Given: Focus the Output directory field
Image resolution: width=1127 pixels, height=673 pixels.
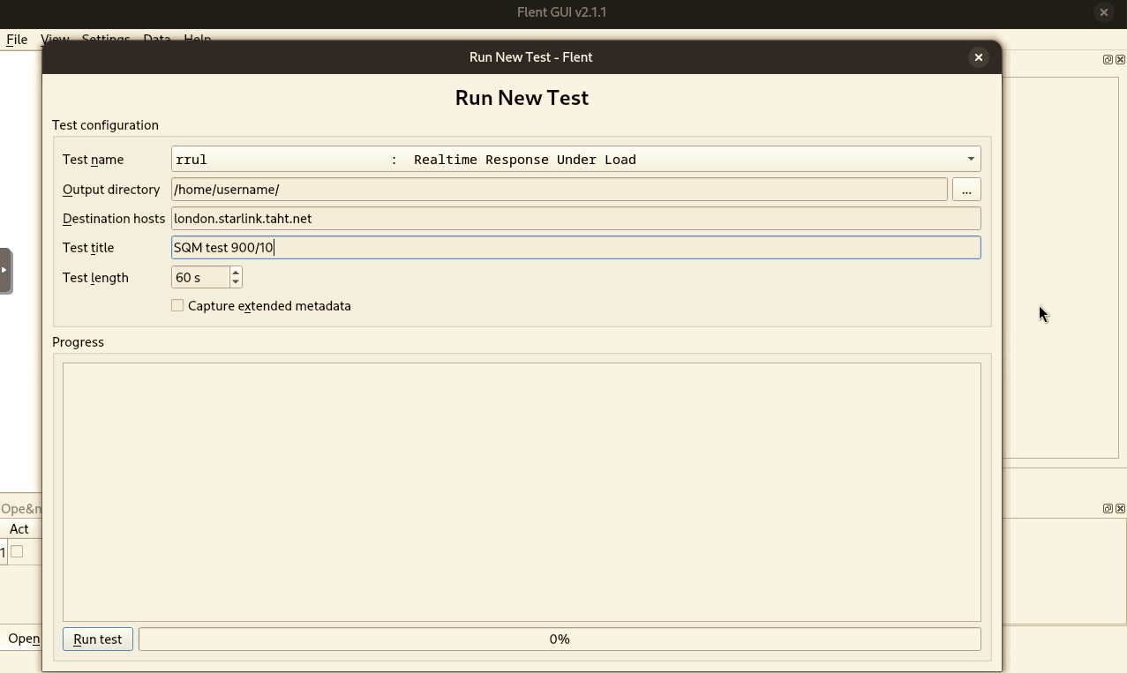Looking at the screenshot, I should click(559, 189).
